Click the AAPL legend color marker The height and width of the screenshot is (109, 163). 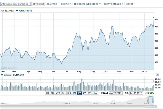(17, 11)
